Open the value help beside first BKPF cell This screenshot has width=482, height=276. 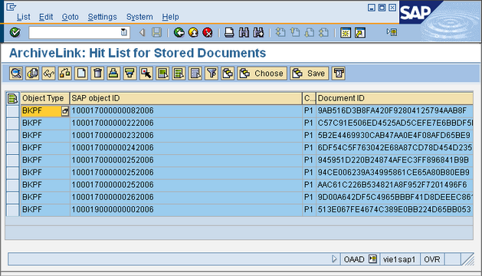click(x=65, y=111)
